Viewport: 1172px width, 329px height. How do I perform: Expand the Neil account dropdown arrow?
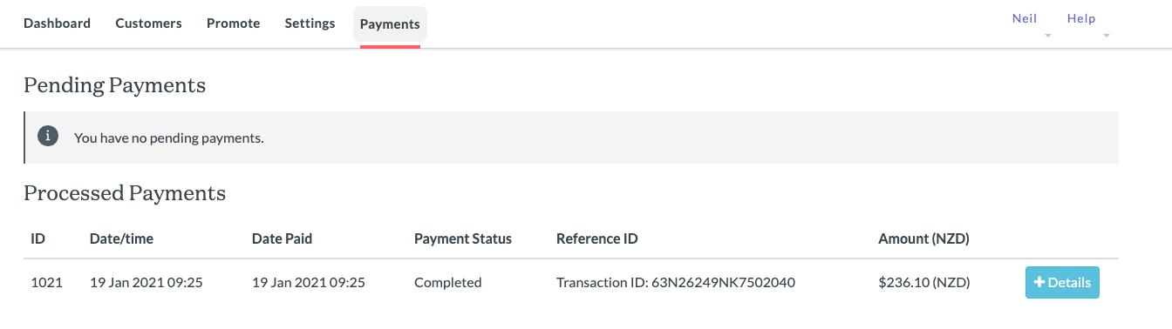point(1048,36)
